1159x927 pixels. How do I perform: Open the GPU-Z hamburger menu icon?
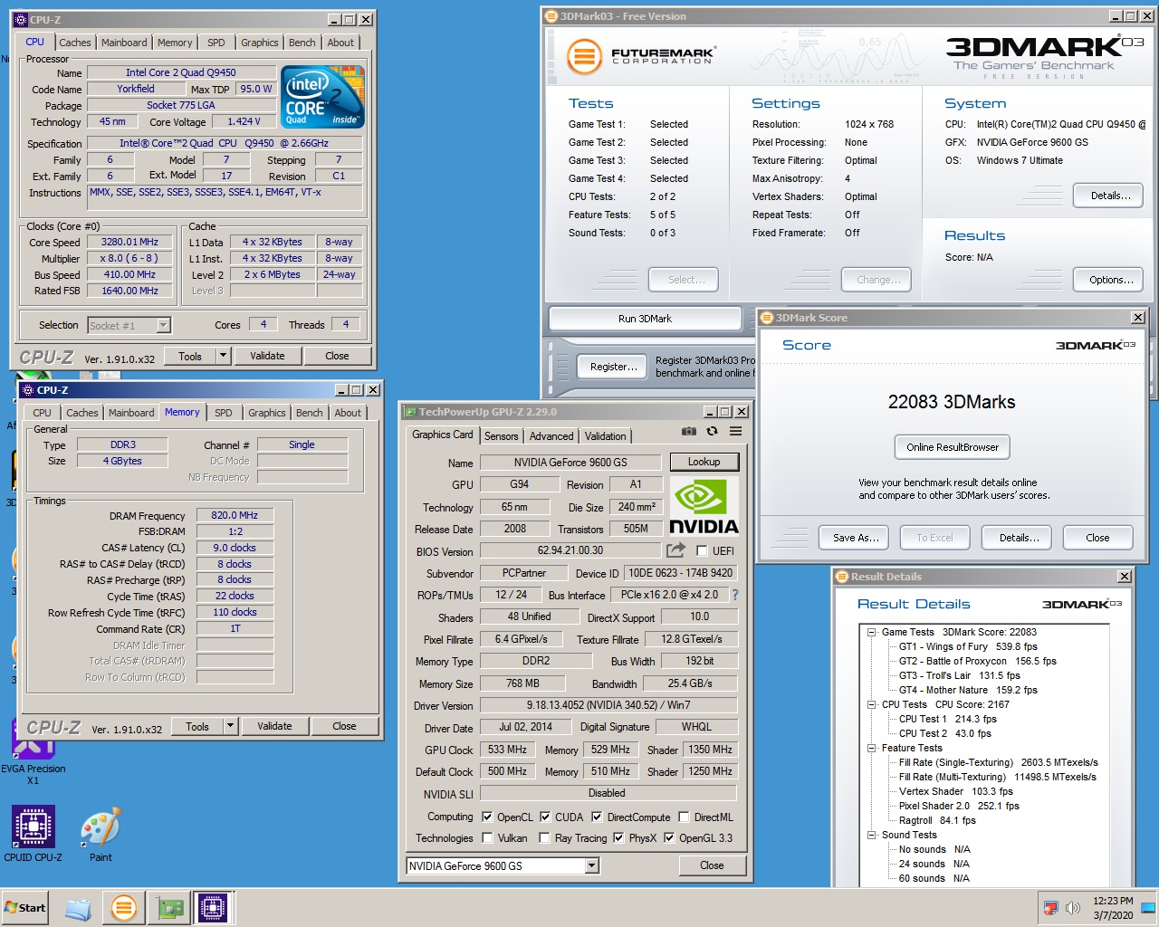click(735, 432)
